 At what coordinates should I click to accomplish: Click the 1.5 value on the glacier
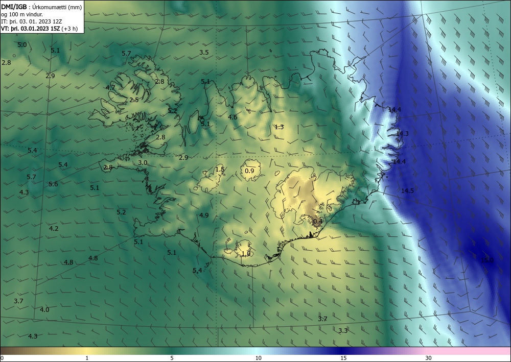(x=220, y=170)
